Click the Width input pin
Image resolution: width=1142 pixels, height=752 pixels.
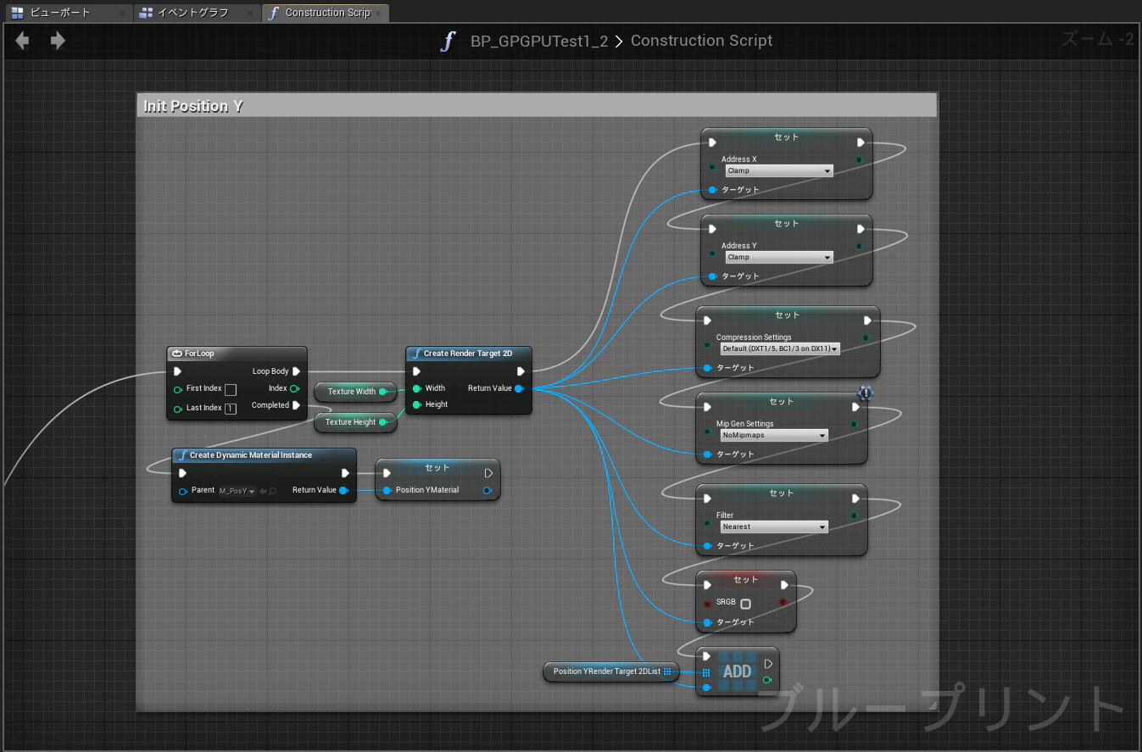[417, 388]
